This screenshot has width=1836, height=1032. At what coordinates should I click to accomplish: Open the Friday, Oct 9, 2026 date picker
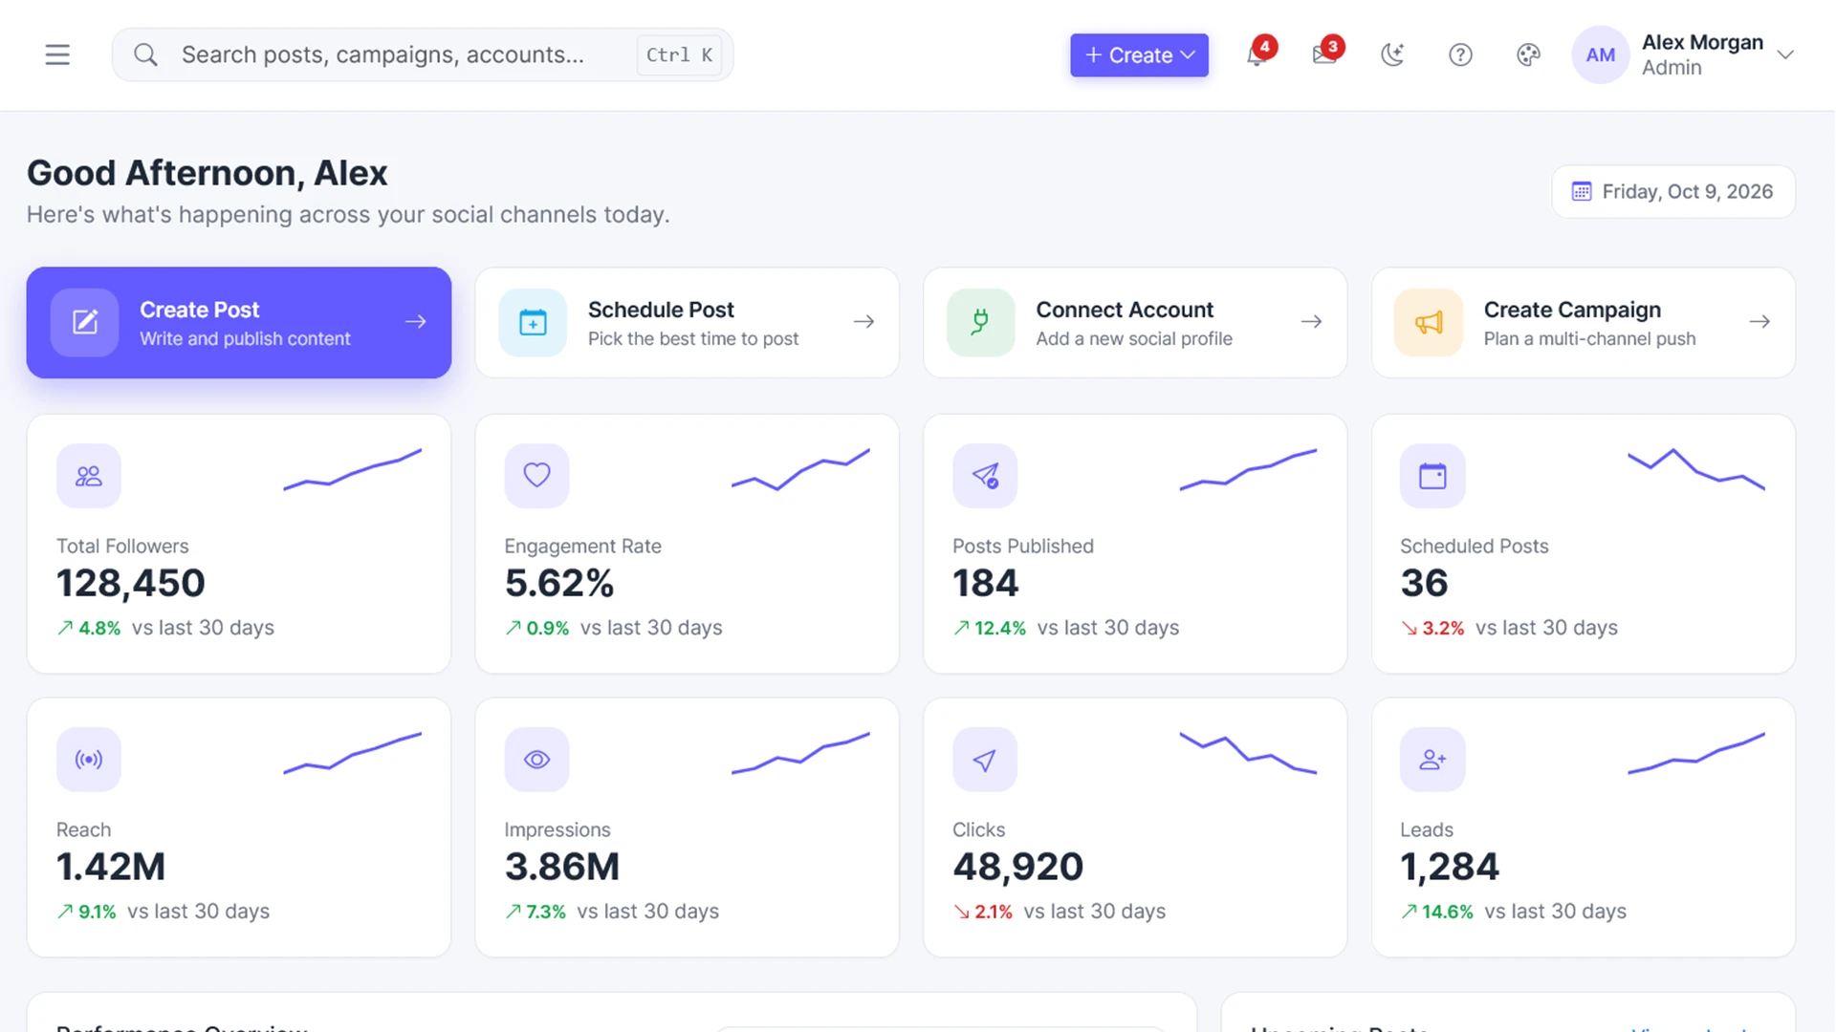click(1673, 191)
